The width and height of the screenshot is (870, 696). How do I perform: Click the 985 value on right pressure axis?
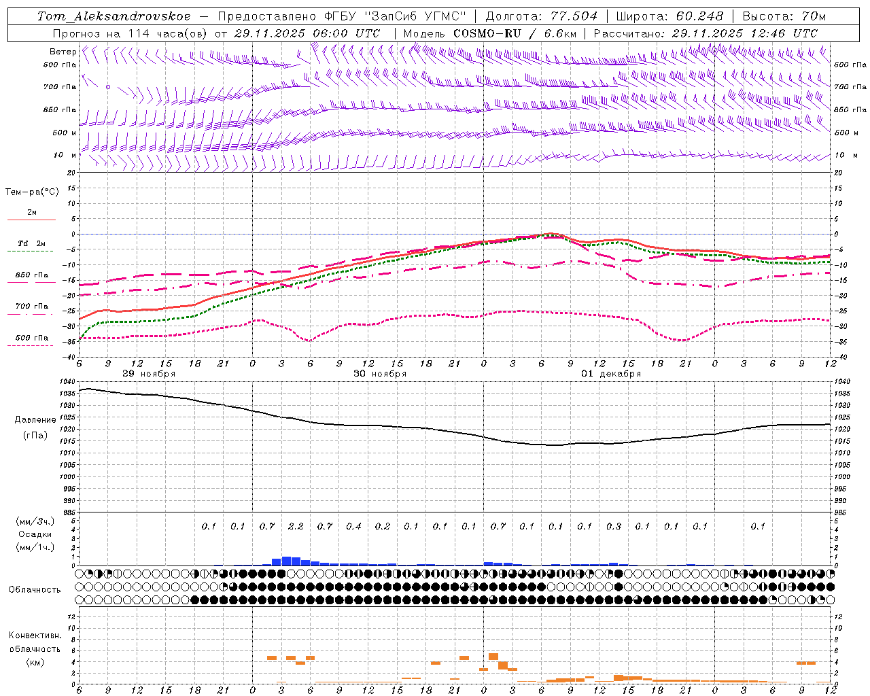coord(841,512)
